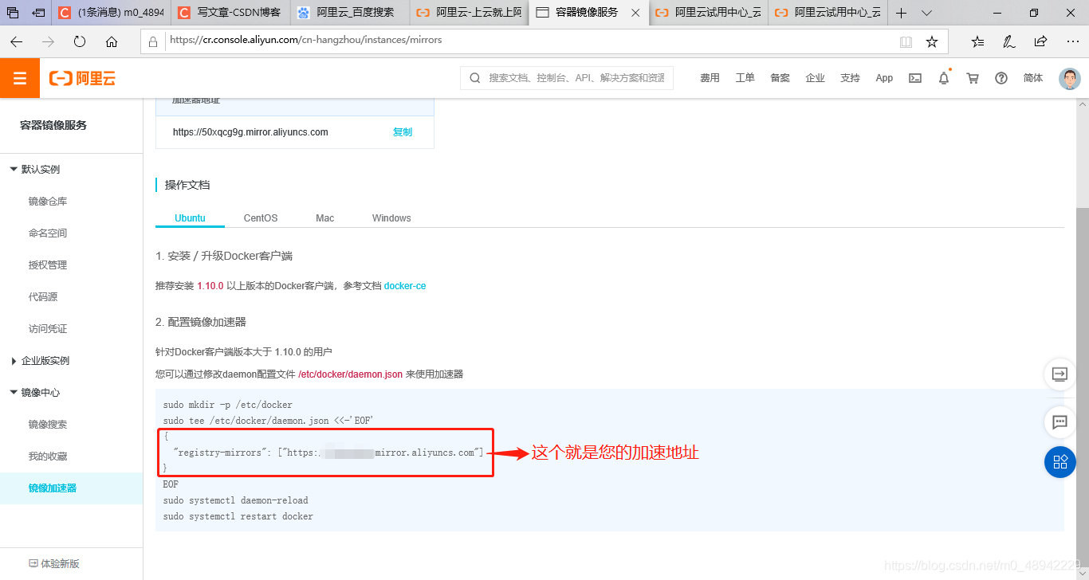The image size is (1089, 580).
Task: Switch to 阿里云_百度搜索 browser tab
Action: pos(349,13)
